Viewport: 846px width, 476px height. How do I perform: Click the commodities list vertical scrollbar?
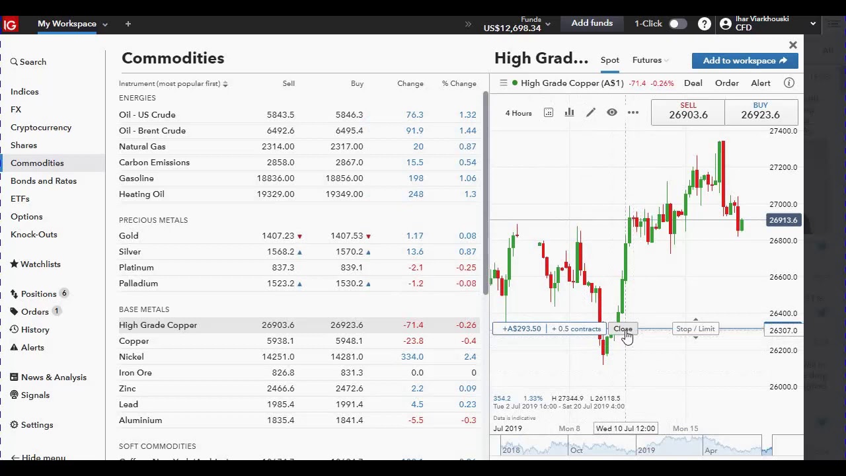(486, 192)
